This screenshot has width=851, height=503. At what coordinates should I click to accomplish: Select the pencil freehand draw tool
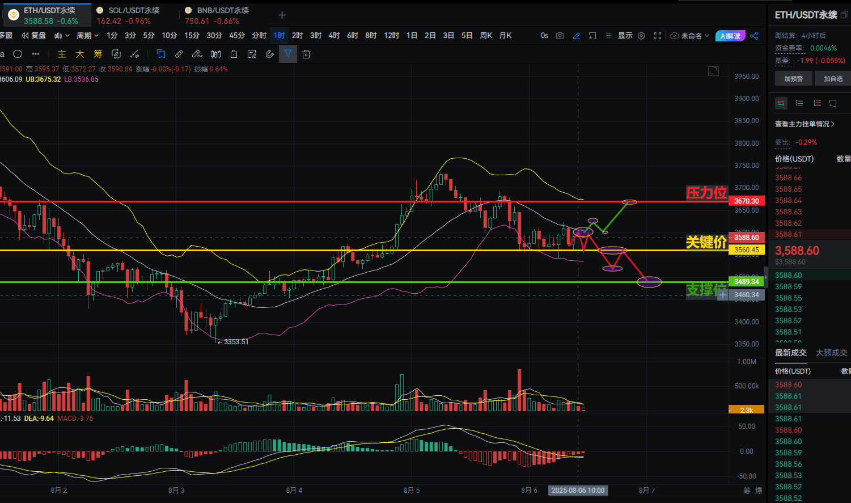coord(197,54)
